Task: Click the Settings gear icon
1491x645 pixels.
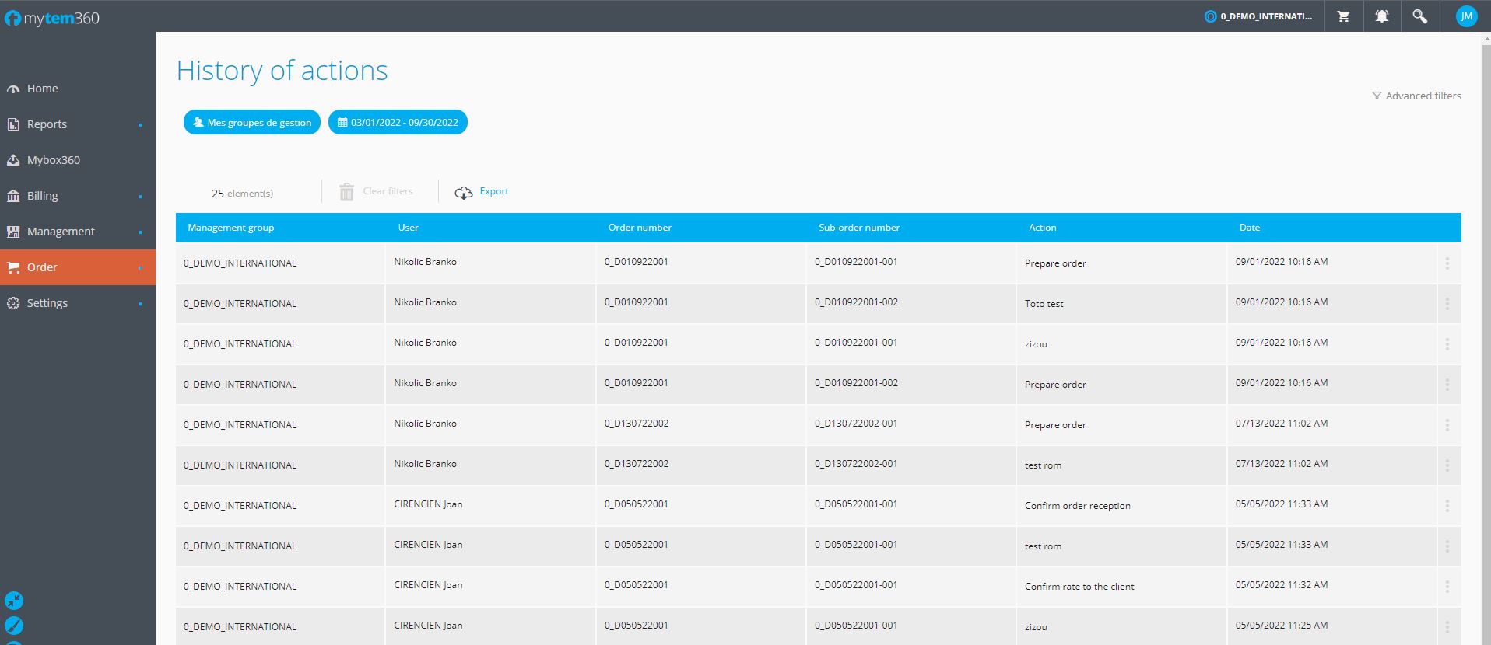Action: [x=13, y=303]
